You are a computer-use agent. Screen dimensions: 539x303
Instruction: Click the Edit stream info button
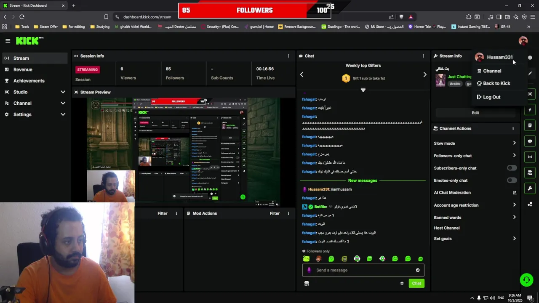coord(475,113)
